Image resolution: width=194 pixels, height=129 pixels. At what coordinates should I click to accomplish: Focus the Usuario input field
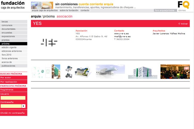coord(13,98)
